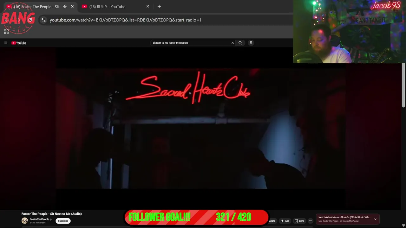Click the page vertical scrollbar thumb
Image resolution: width=406 pixels, height=228 pixels.
(403, 85)
